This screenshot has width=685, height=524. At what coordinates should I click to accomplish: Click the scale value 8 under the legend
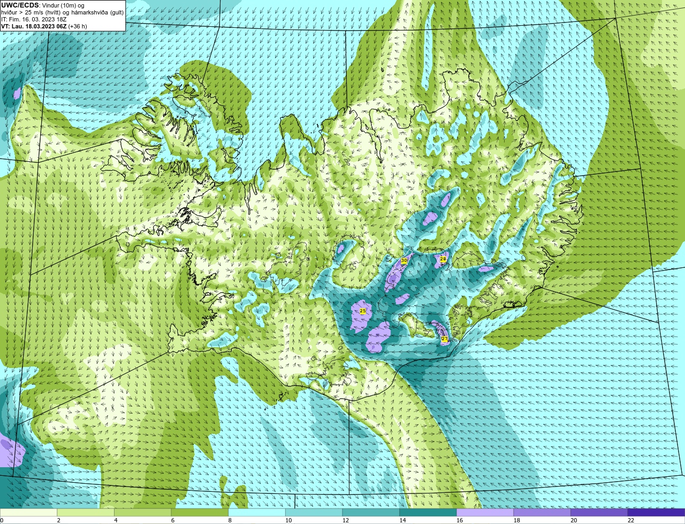pyautogui.click(x=230, y=520)
